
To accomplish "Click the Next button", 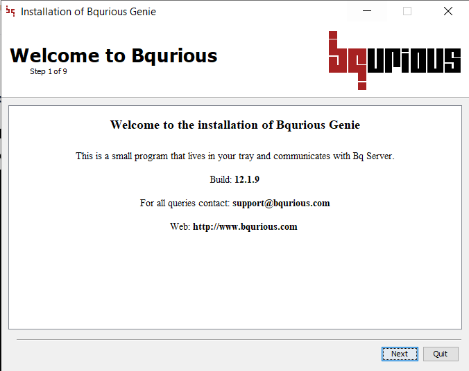I will pyautogui.click(x=400, y=354).
